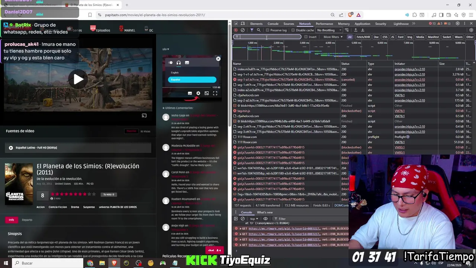
Task: Toggle the Doc request type filter
Action: pyautogui.click(x=376, y=37)
